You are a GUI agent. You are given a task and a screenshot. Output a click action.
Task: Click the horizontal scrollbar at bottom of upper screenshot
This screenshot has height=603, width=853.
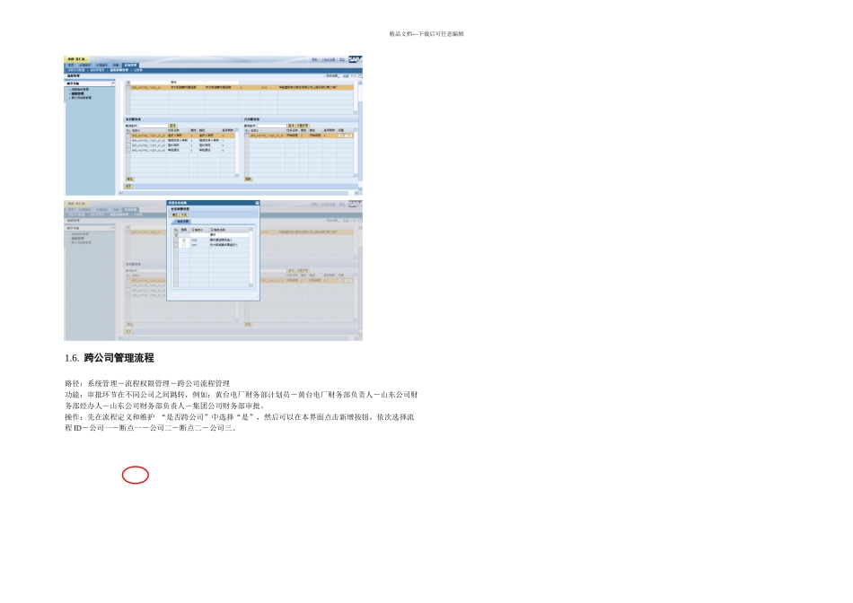pyautogui.click(x=235, y=193)
